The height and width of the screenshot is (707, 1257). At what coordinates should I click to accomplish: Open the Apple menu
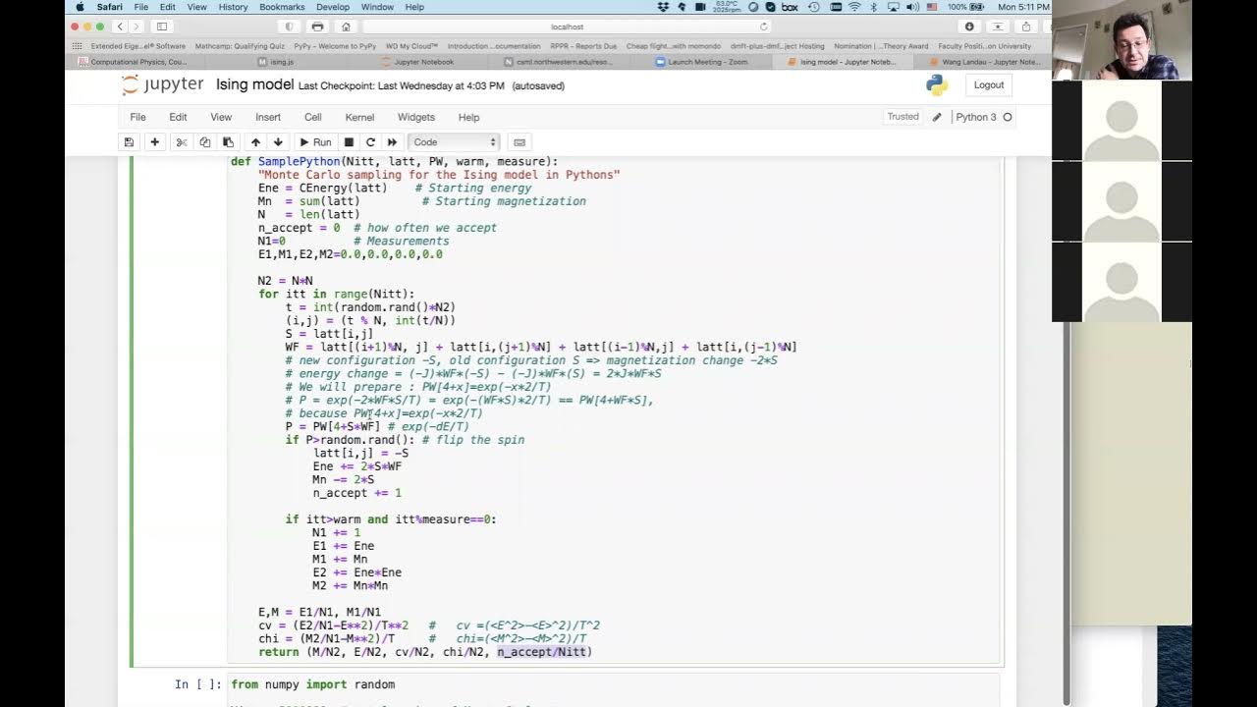(80, 7)
